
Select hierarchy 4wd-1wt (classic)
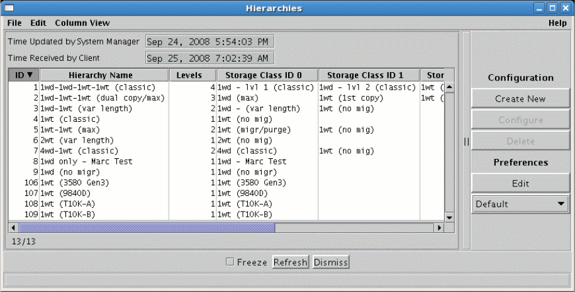pyautogui.click(x=79, y=151)
